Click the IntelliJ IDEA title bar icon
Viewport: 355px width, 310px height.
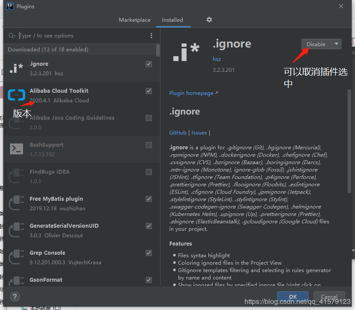click(10, 6)
